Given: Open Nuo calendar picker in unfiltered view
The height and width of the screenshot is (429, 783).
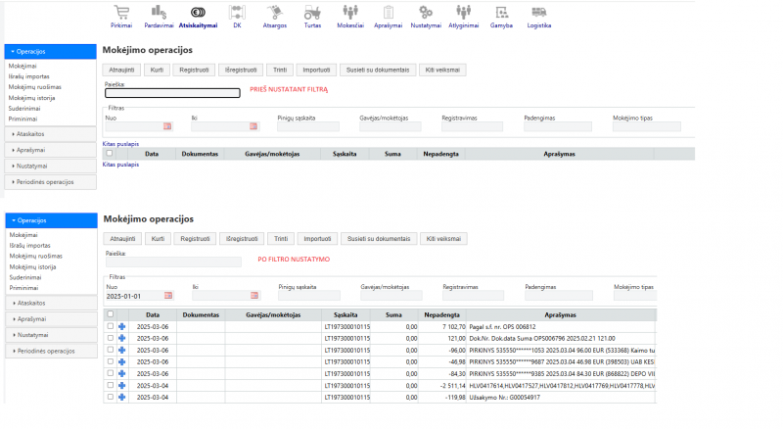Looking at the screenshot, I should pyautogui.click(x=167, y=126).
